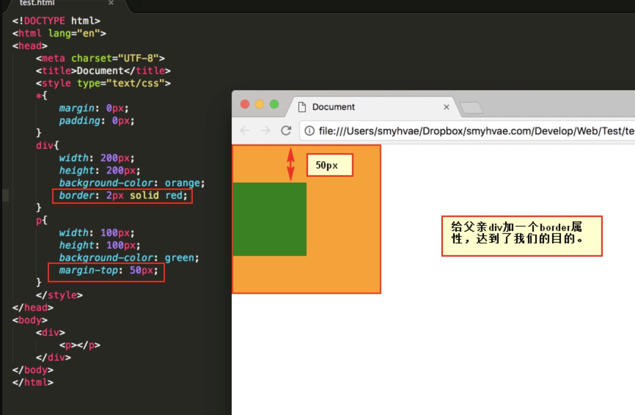Image resolution: width=635 pixels, height=415 pixels.
Task: Click the browser back arrow
Action: point(245,131)
